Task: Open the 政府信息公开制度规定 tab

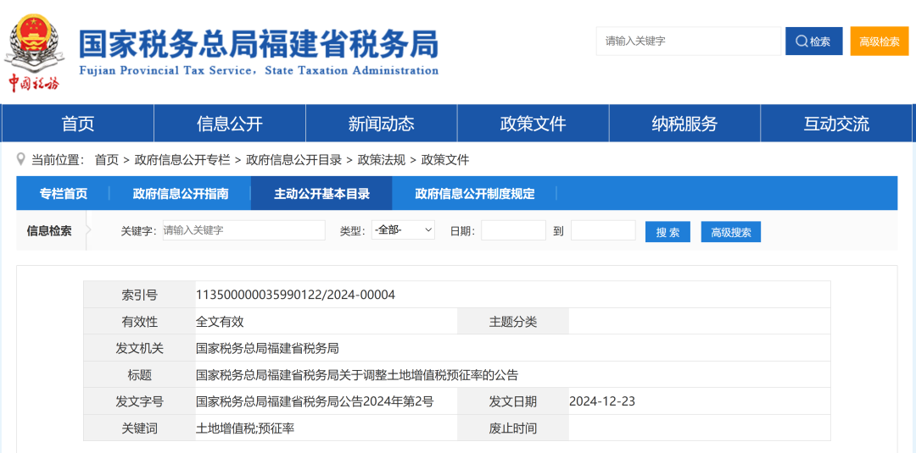Action: coord(475,194)
